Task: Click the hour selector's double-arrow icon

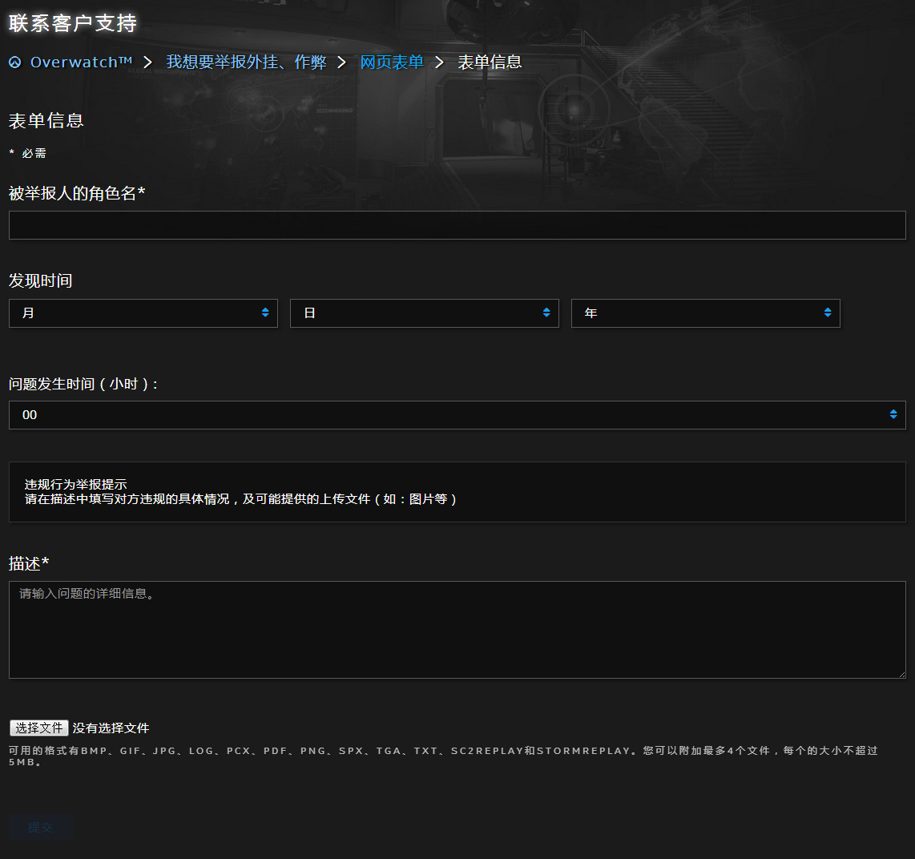Action: click(x=893, y=415)
